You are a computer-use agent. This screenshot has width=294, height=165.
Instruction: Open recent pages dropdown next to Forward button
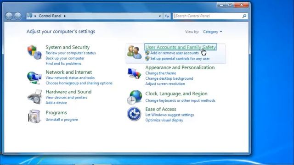24,16
